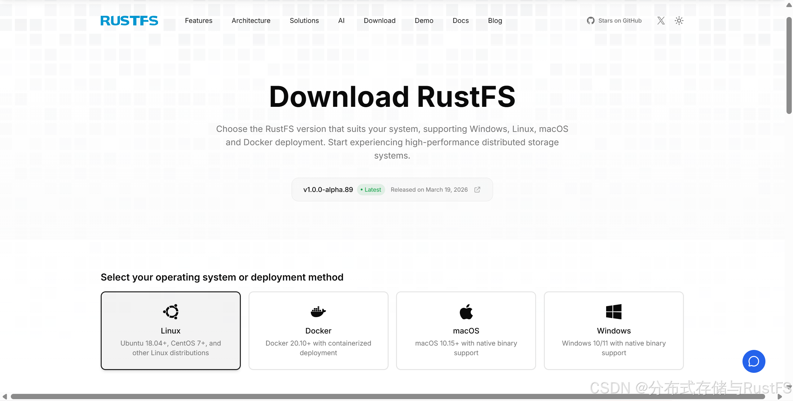
Task: Click the horizontal scrollbar right arrow
Action: [780, 397]
